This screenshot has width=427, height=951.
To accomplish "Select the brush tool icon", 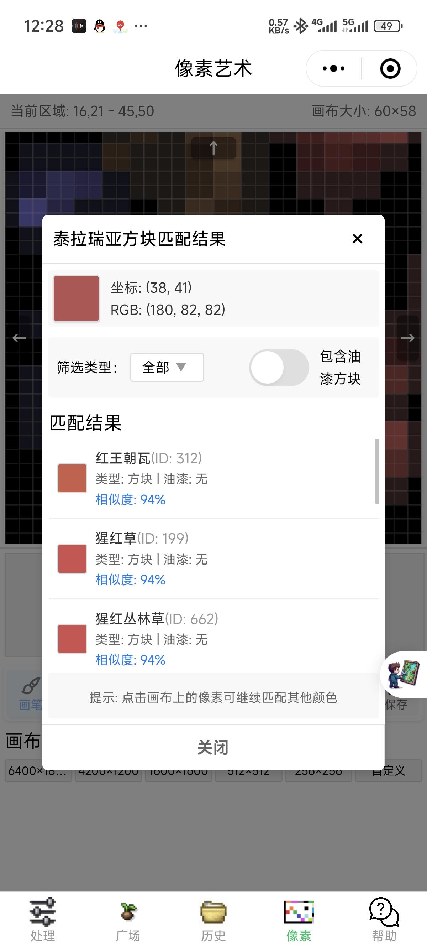I will point(31,686).
